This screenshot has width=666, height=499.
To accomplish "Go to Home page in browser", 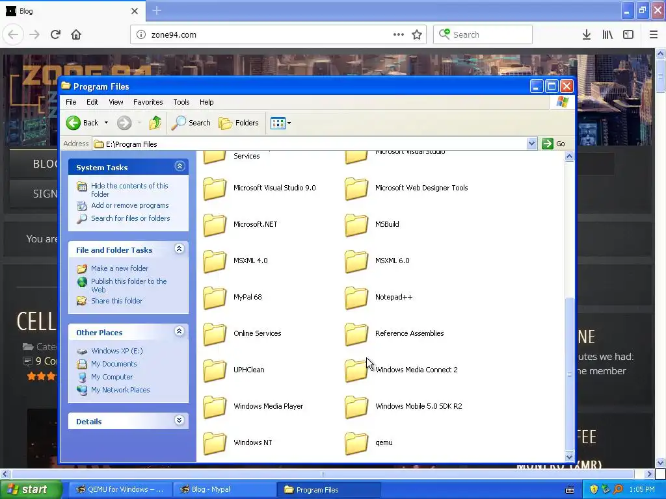I will (x=76, y=34).
